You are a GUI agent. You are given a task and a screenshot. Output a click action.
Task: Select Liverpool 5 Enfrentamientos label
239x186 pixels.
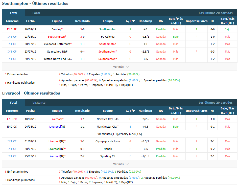pos(16,172)
